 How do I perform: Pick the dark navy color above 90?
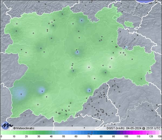(114, 132)
